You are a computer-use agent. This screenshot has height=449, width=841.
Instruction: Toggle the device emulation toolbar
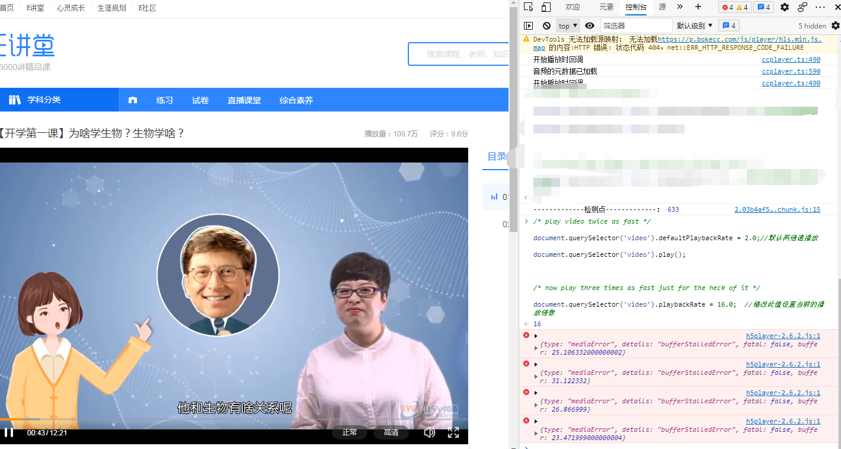coord(546,7)
